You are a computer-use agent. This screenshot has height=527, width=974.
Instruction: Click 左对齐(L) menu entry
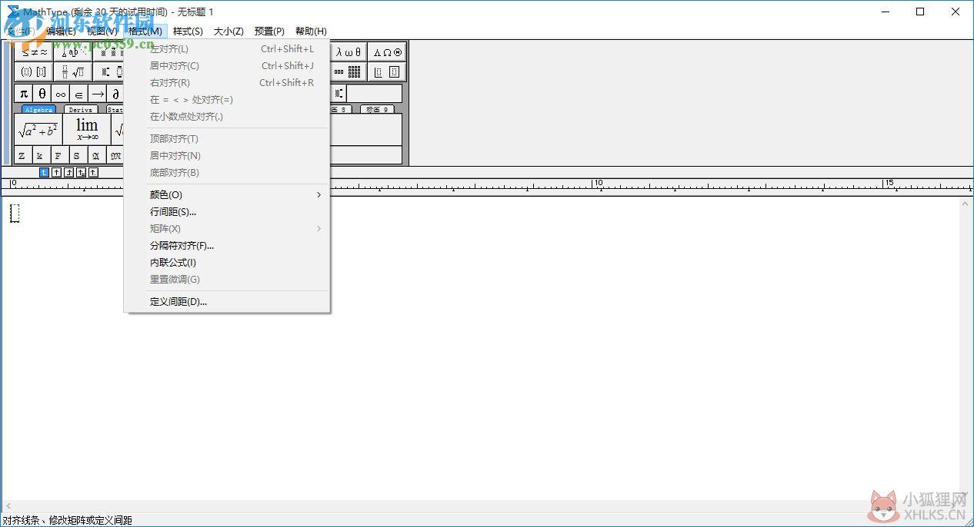[227, 49]
